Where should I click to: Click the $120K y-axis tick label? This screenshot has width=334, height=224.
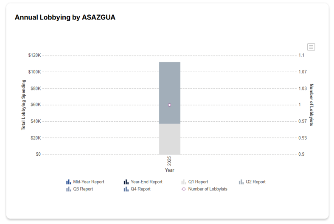click(34, 56)
